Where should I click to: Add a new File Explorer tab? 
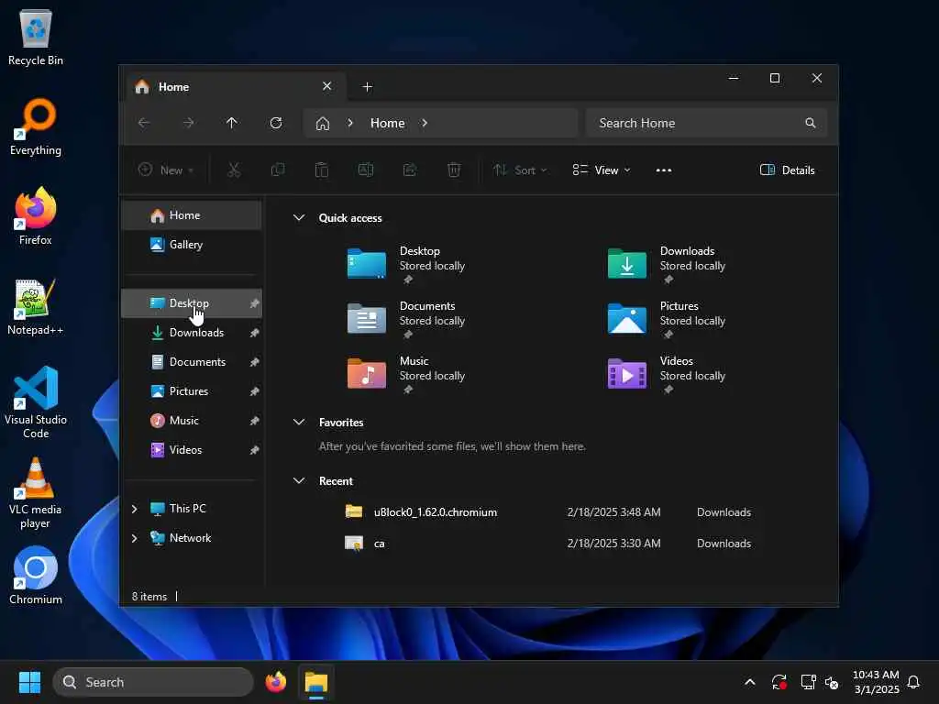(368, 87)
